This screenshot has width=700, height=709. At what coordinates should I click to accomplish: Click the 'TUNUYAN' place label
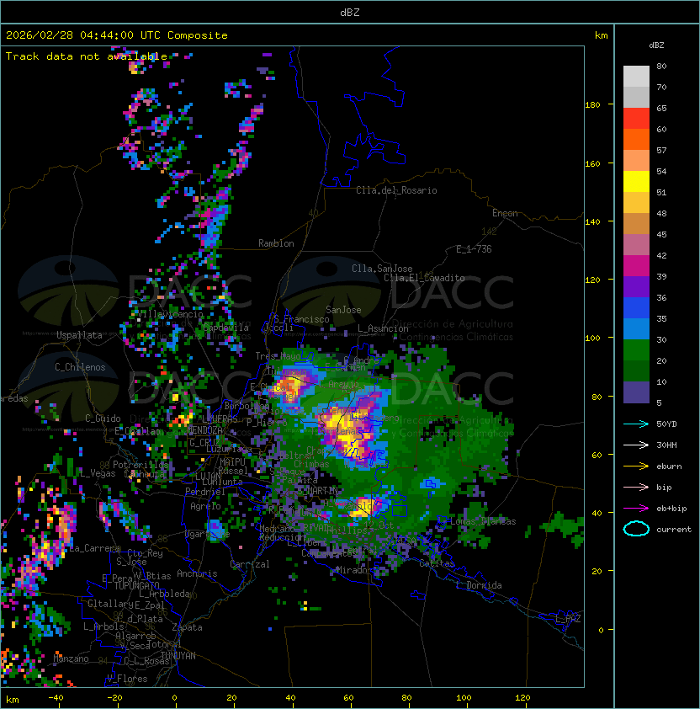pos(178,656)
